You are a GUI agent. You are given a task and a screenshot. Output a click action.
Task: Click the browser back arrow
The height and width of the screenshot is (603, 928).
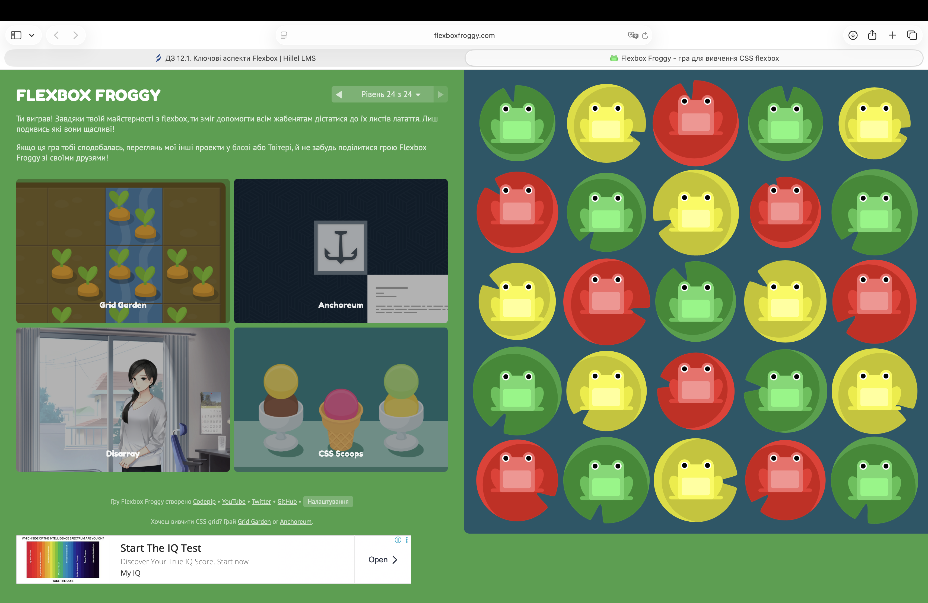click(56, 36)
